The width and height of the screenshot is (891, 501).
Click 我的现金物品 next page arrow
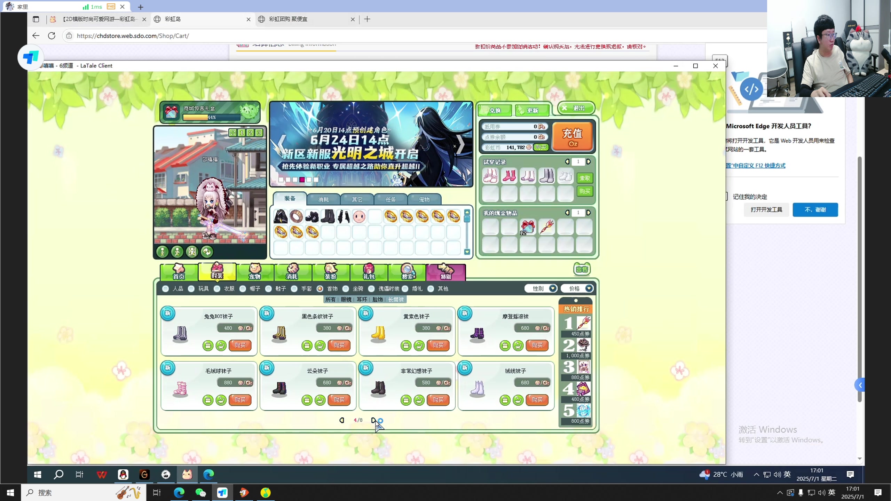589,212
